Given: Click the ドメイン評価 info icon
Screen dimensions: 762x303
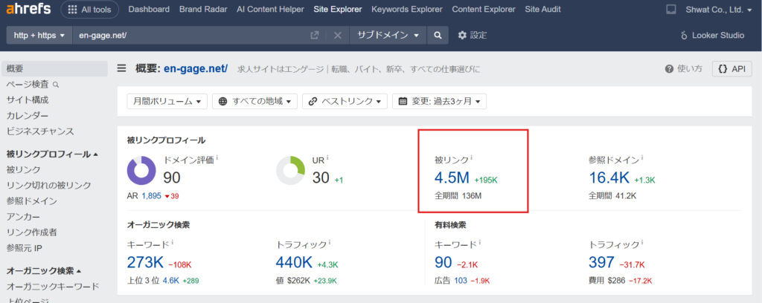Looking at the screenshot, I should 217,157.
